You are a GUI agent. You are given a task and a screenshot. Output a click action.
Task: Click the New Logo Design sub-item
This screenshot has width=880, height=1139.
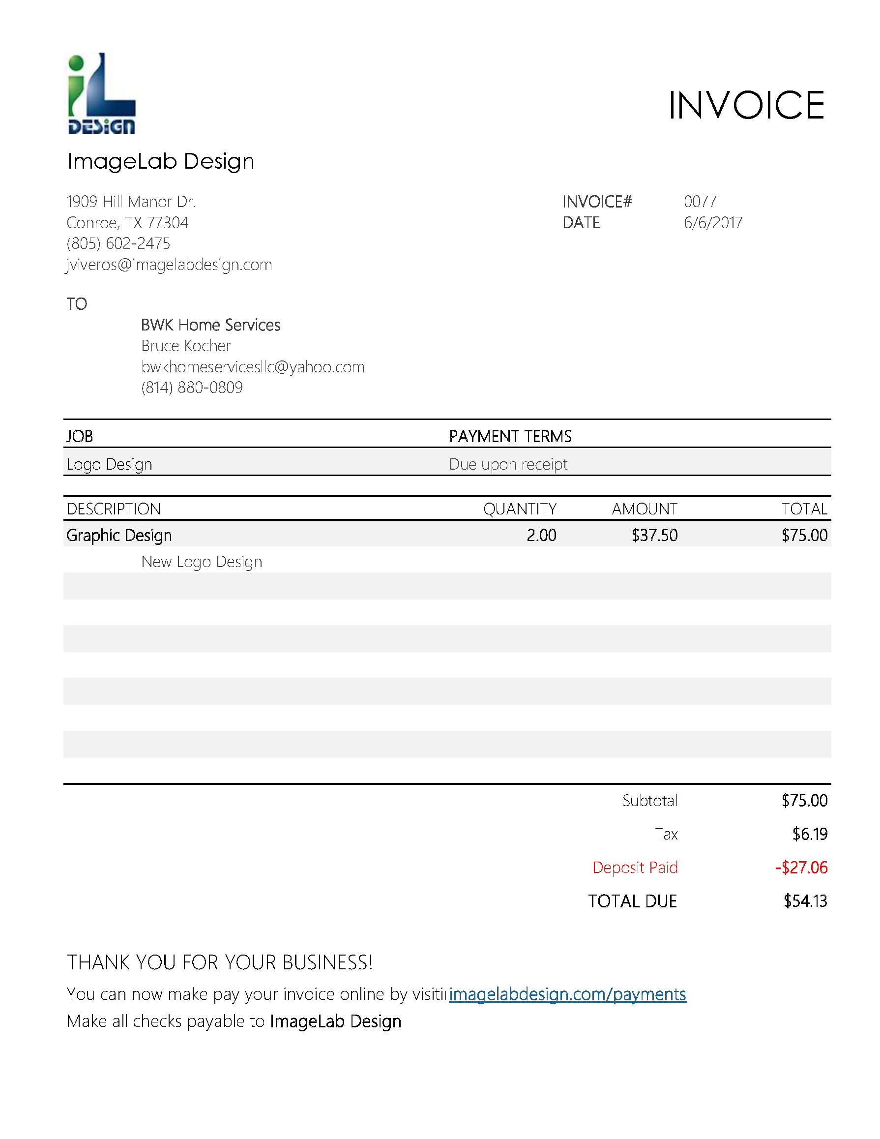202,562
